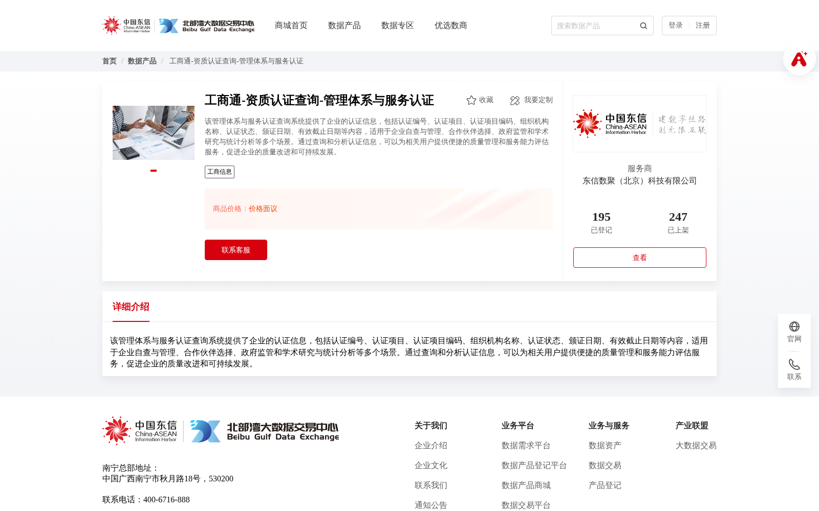Open footer link 企业介绍
Screen dimensions: 819x511
pyautogui.click(x=431, y=446)
